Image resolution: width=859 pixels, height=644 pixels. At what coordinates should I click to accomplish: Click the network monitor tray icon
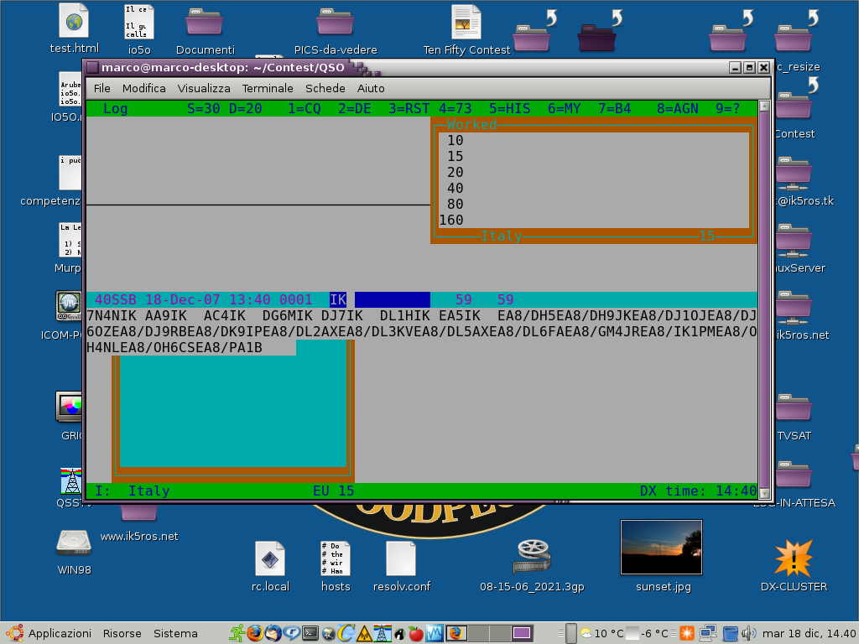[707, 634]
